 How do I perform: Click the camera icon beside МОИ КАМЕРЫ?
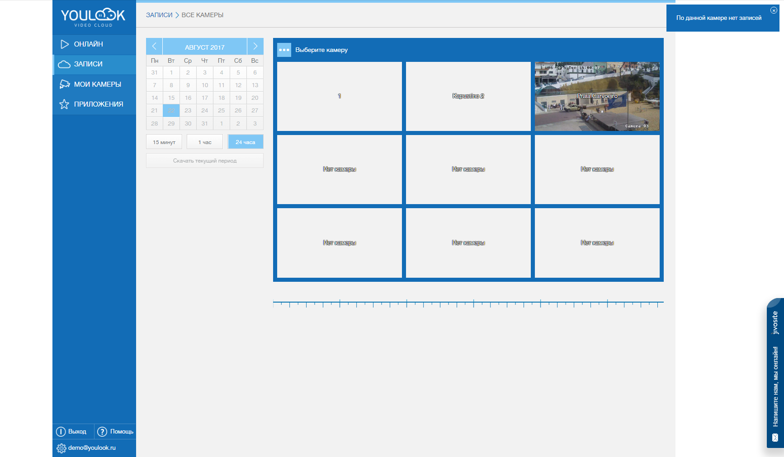pos(65,84)
